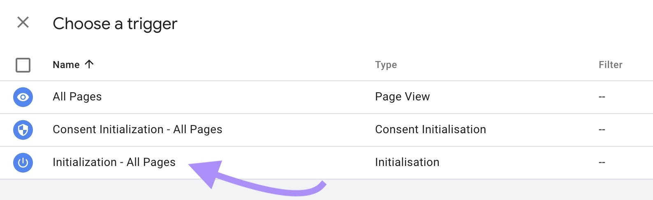Image resolution: width=653 pixels, height=200 pixels.
Task: Sort by the Type column header
Action: pos(386,65)
